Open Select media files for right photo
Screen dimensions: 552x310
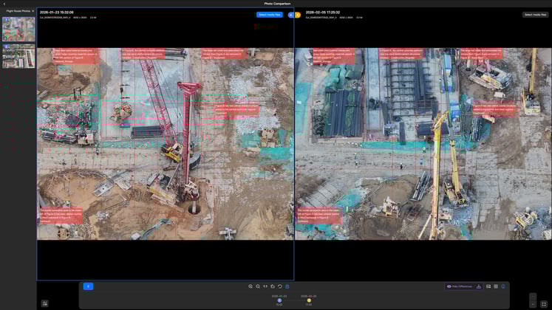click(x=536, y=15)
